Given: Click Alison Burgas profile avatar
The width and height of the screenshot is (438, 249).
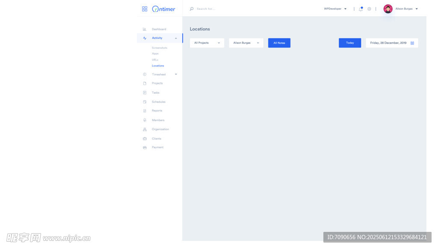Looking at the screenshot, I should pyautogui.click(x=388, y=9).
